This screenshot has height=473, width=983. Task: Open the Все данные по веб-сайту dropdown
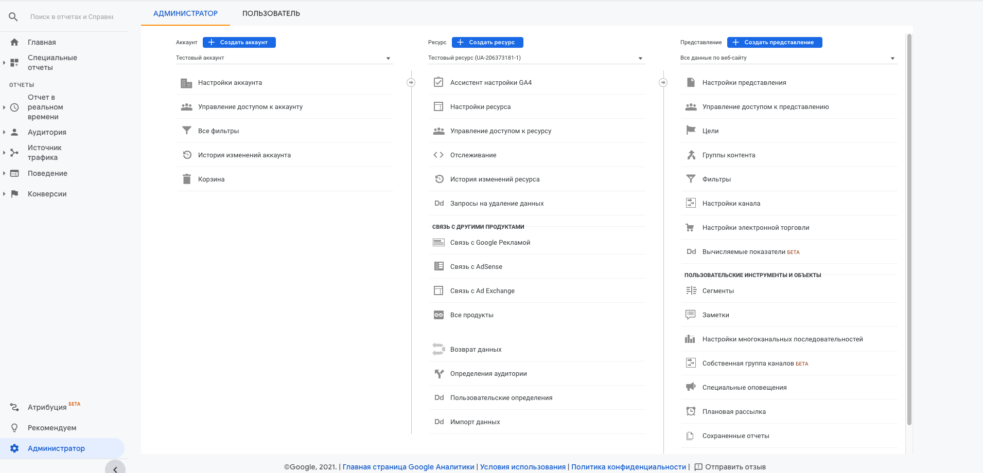[788, 58]
